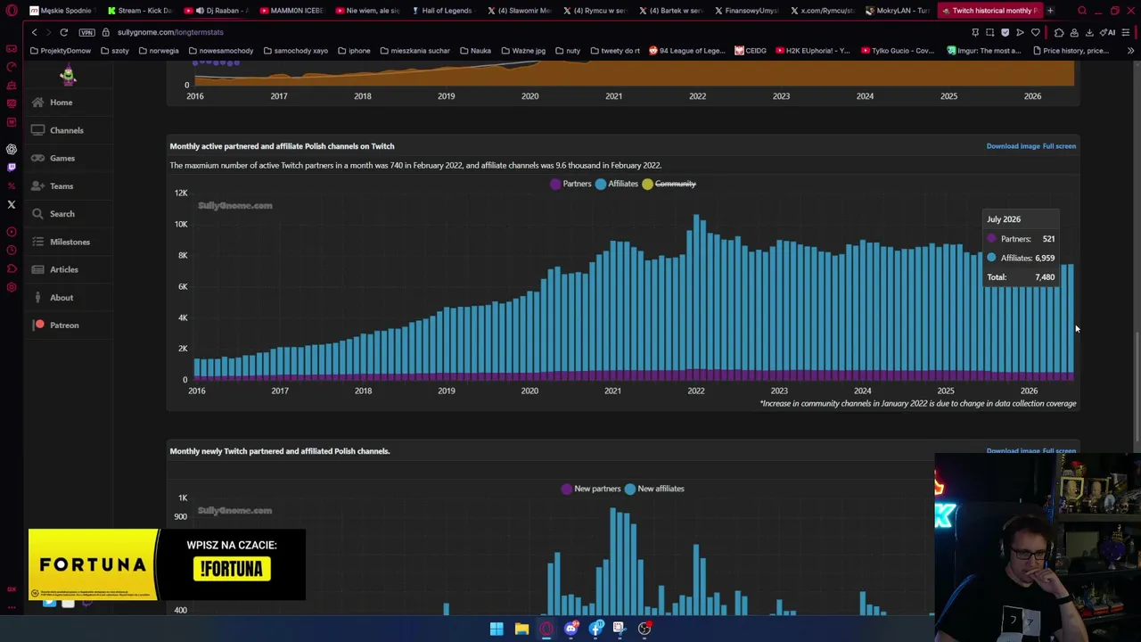Open the tab search magnifier icon

pos(1082,11)
